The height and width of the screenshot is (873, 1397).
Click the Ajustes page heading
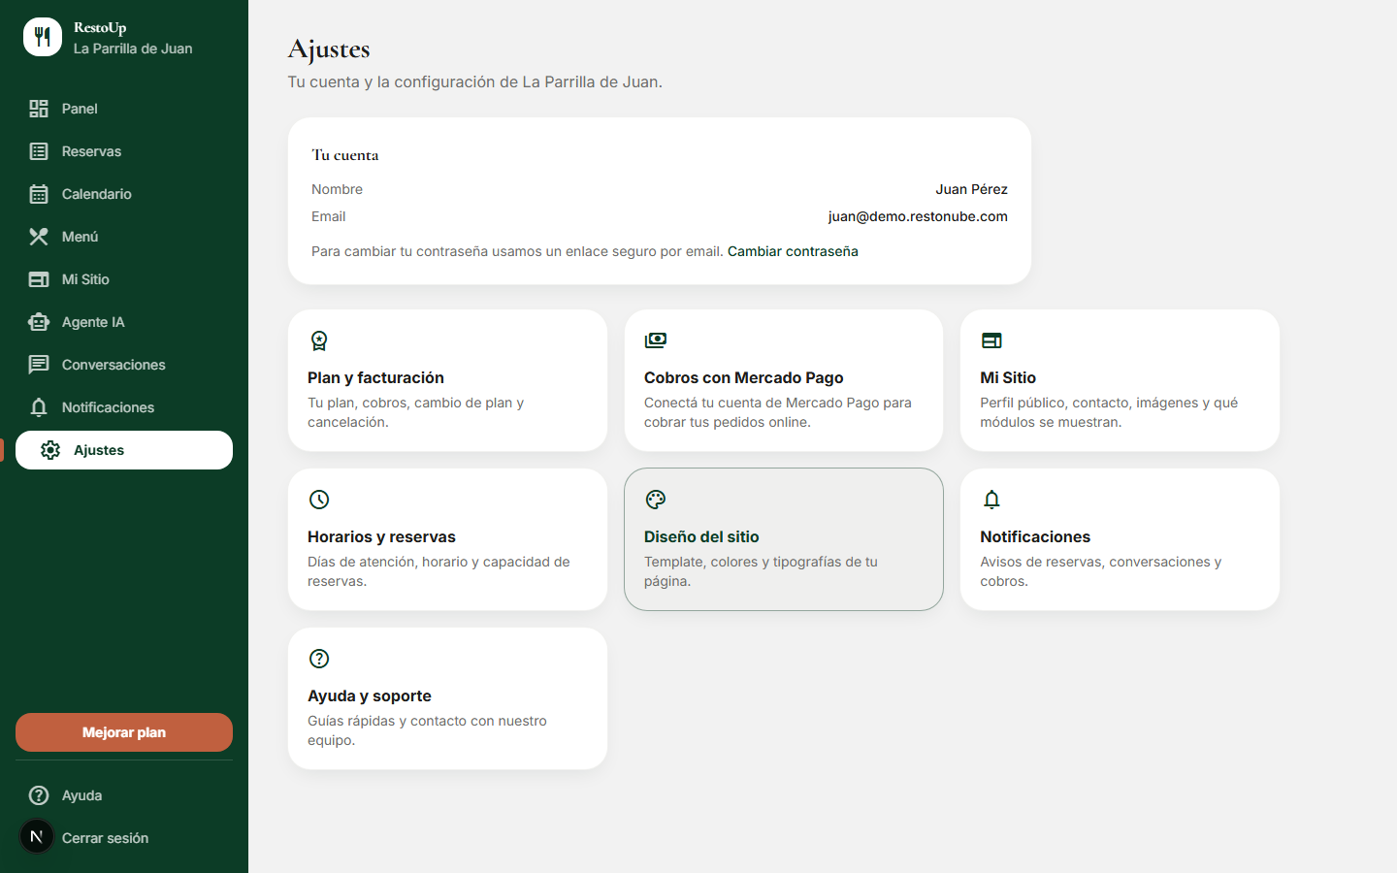[329, 48]
